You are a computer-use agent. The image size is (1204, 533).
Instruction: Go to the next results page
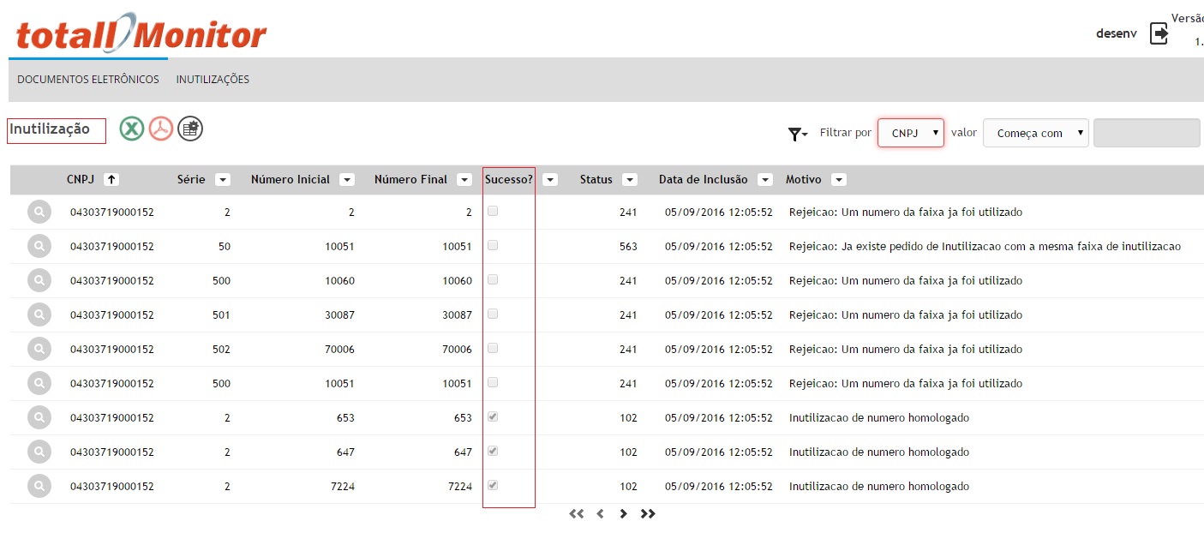[x=624, y=513]
